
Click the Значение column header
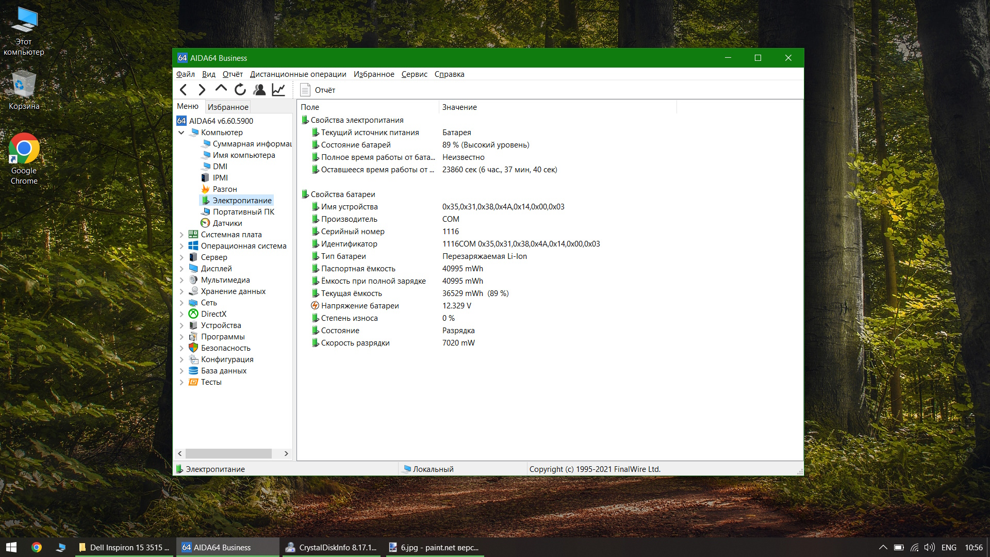click(459, 107)
